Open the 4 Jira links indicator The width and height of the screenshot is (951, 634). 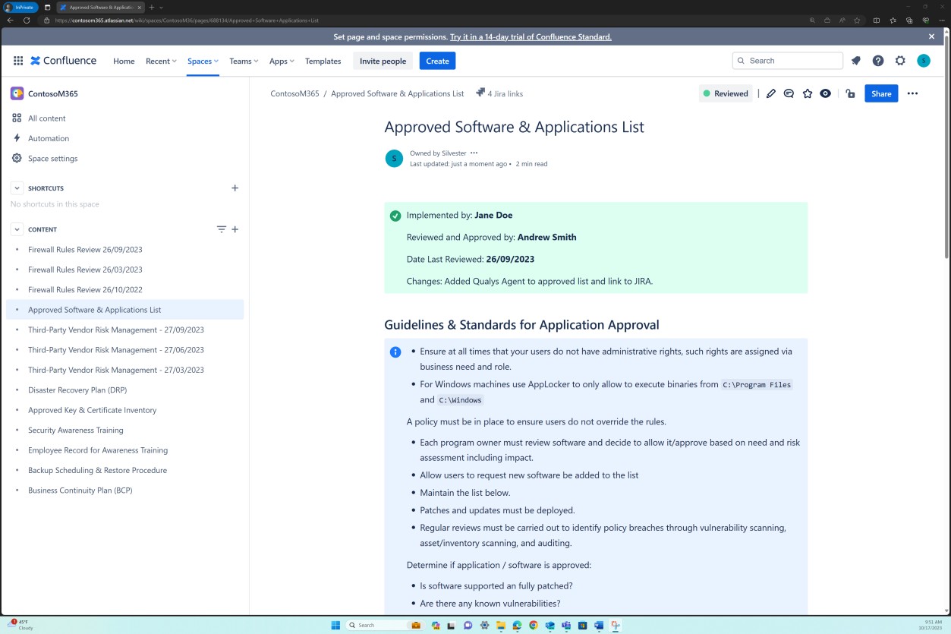(x=499, y=93)
